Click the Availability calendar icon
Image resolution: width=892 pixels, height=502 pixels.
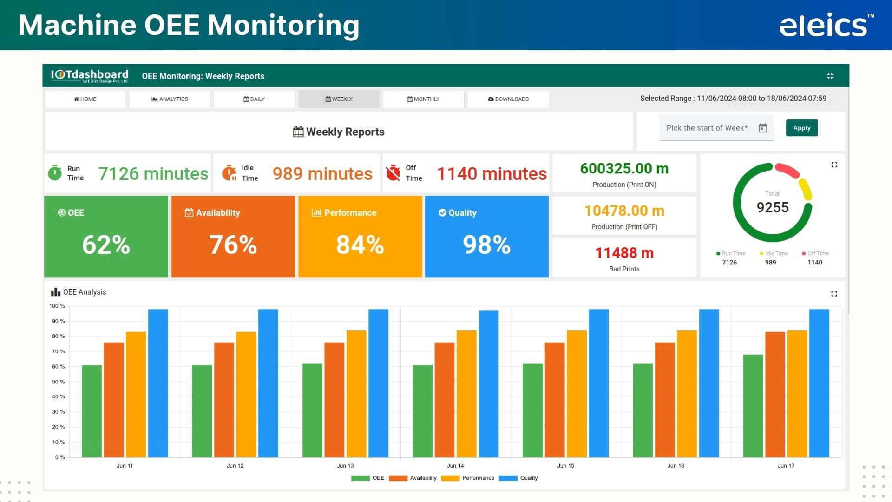point(187,212)
